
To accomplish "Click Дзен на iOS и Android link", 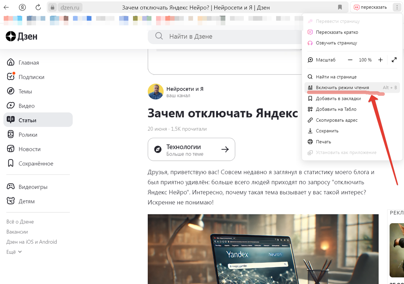I will [32, 242].
